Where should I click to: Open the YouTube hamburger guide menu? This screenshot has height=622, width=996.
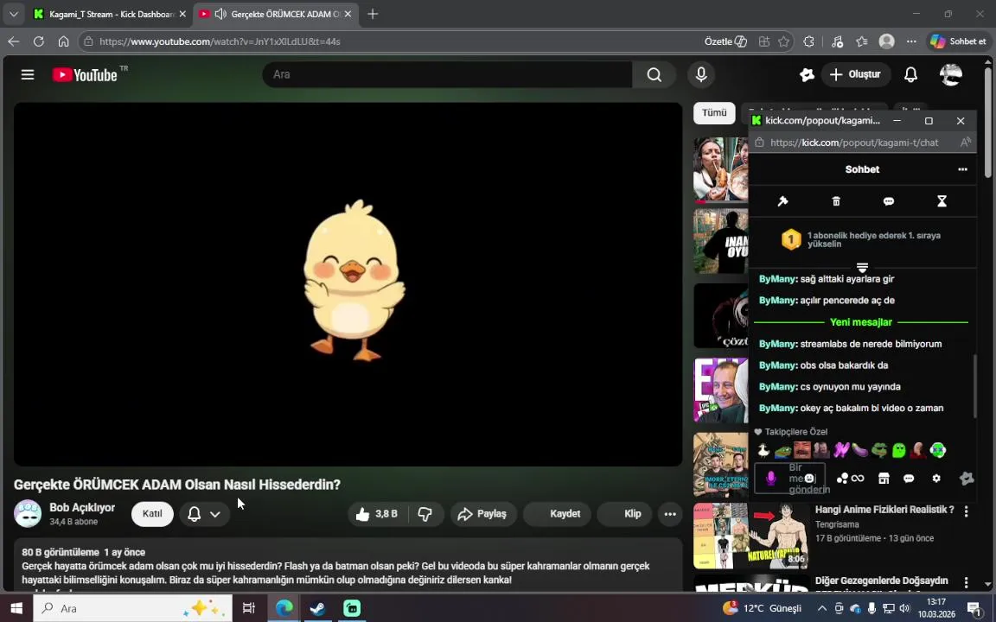[x=28, y=75]
